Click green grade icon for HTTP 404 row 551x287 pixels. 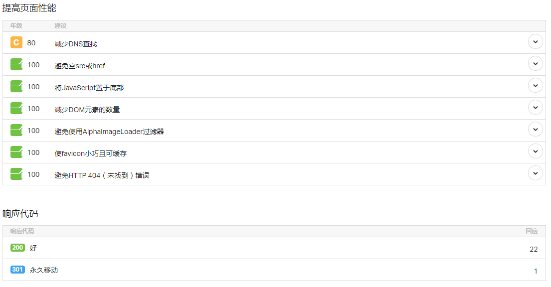tap(16, 174)
